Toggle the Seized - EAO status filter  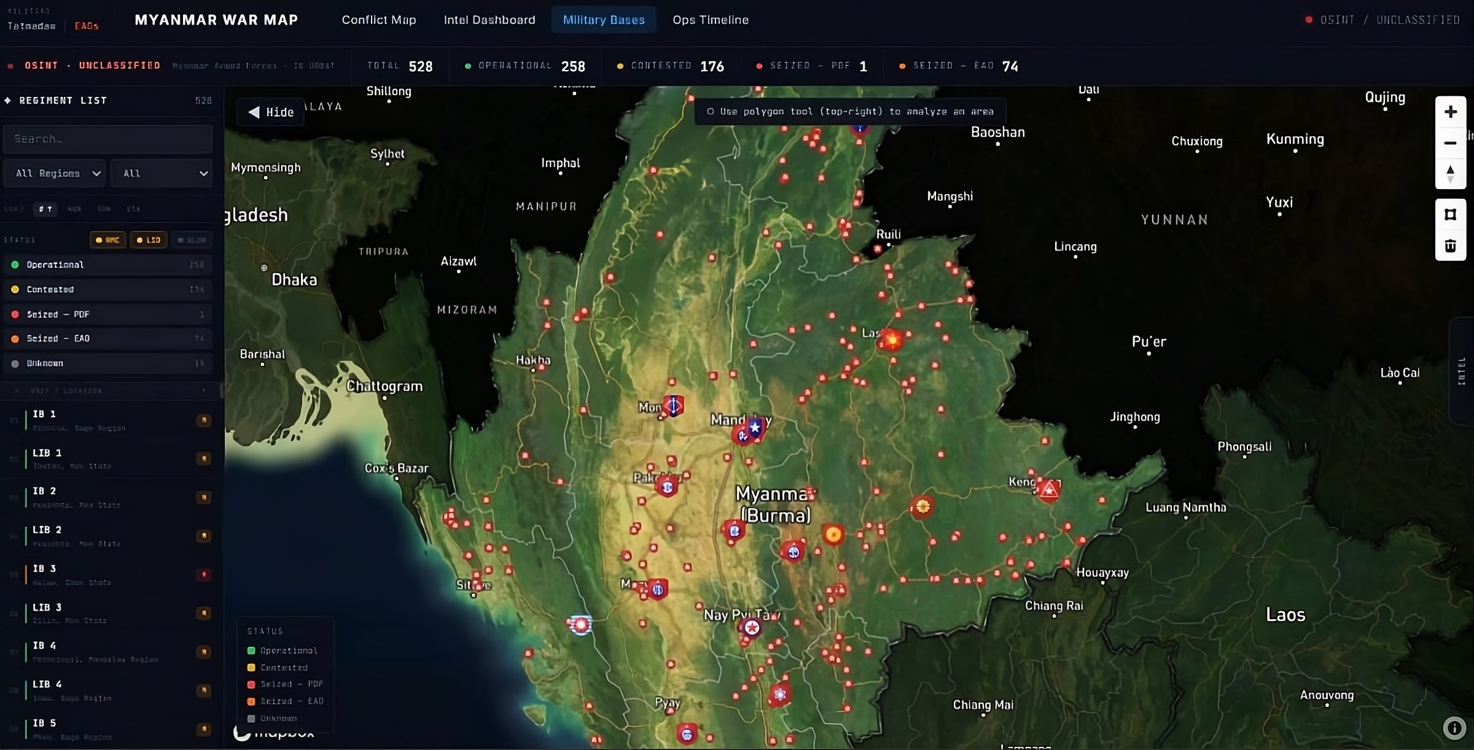coord(108,338)
